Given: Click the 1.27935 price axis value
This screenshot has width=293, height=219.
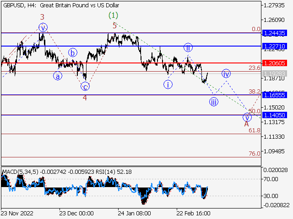Looking at the screenshot, I should [274, 5].
